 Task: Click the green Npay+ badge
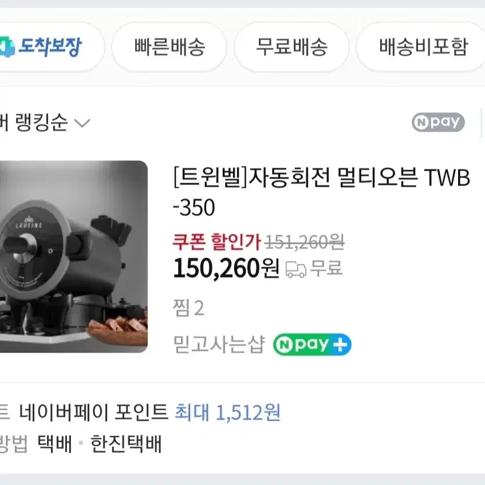[312, 344]
